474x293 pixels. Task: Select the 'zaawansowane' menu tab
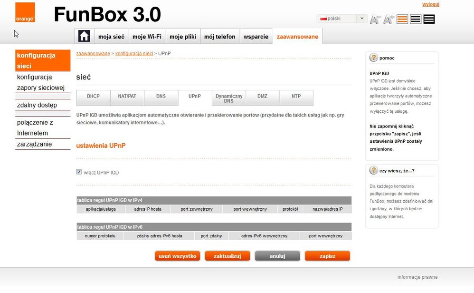297,36
